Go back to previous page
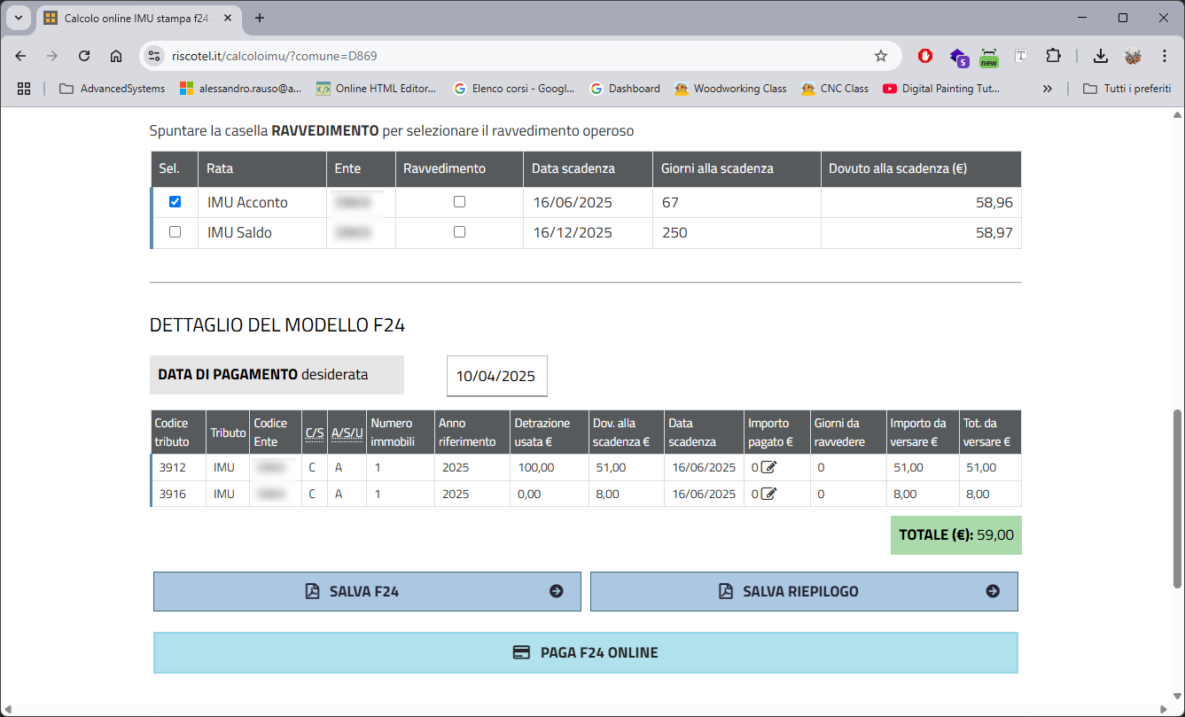The height and width of the screenshot is (717, 1185). (21, 56)
